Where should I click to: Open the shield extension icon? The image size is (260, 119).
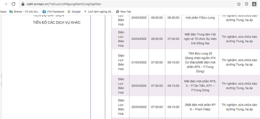pyautogui.click(x=246, y=4)
